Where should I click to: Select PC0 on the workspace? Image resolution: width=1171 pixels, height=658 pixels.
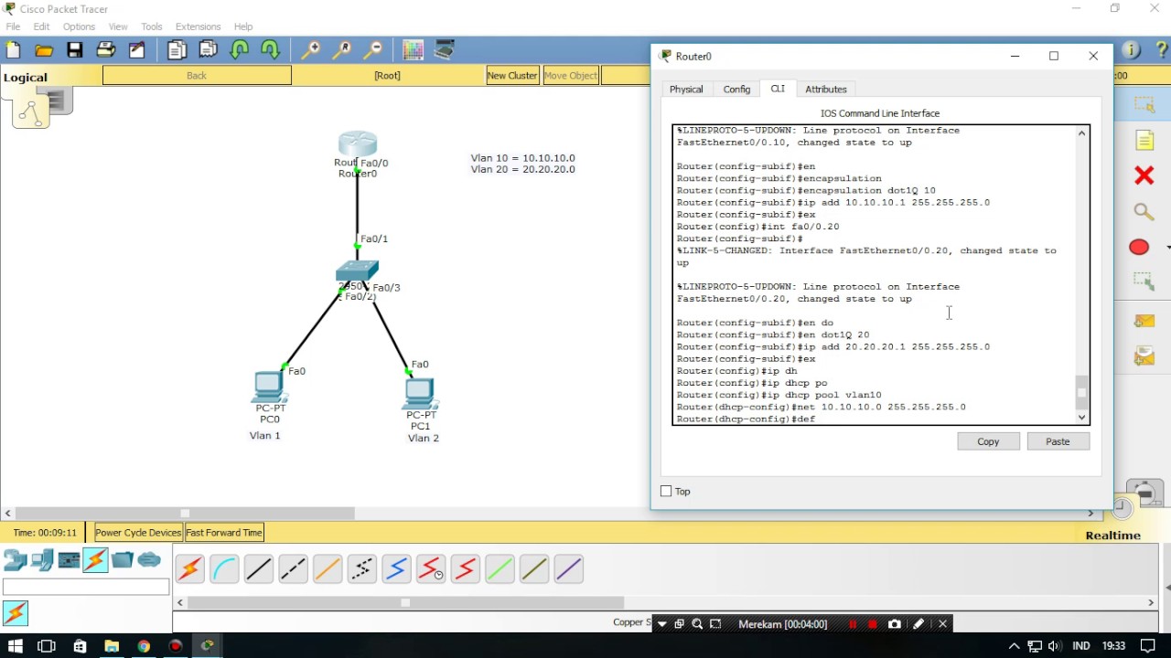(270, 387)
